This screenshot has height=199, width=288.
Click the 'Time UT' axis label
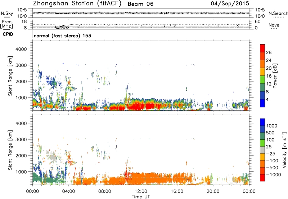click(x=141, y=197)
